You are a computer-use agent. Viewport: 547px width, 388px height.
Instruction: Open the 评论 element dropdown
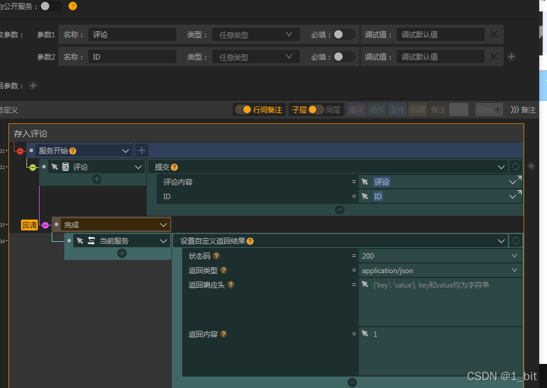tap(138, 167)
